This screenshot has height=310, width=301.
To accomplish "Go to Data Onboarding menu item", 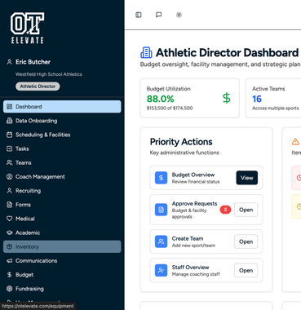I will click(x=62, y=121).
